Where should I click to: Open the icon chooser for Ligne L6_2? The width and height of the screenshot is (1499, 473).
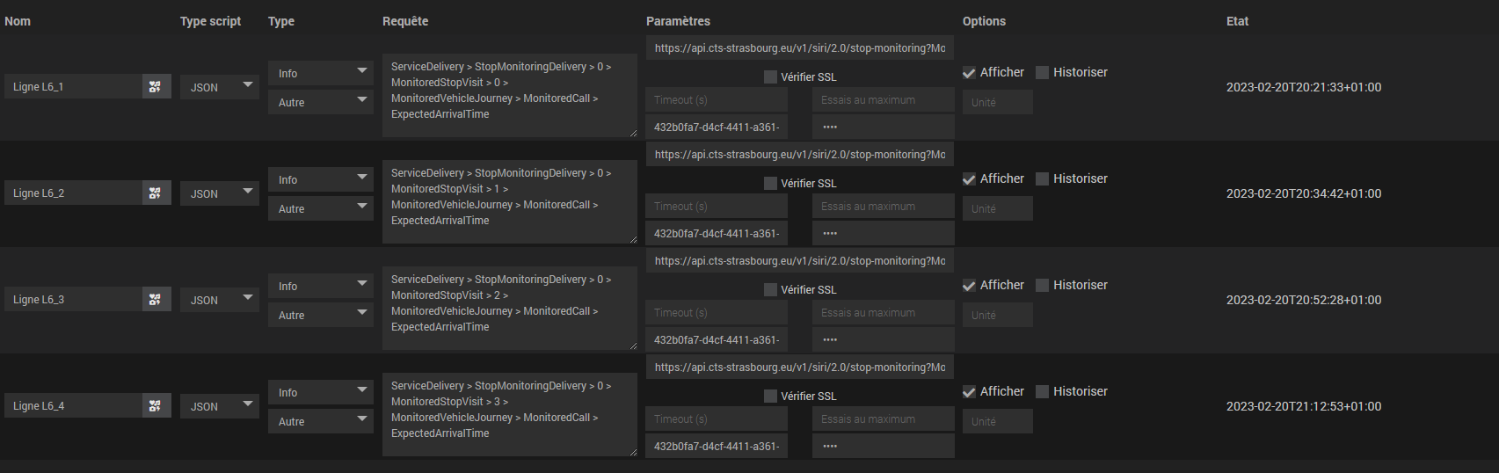tap(156, 193)
